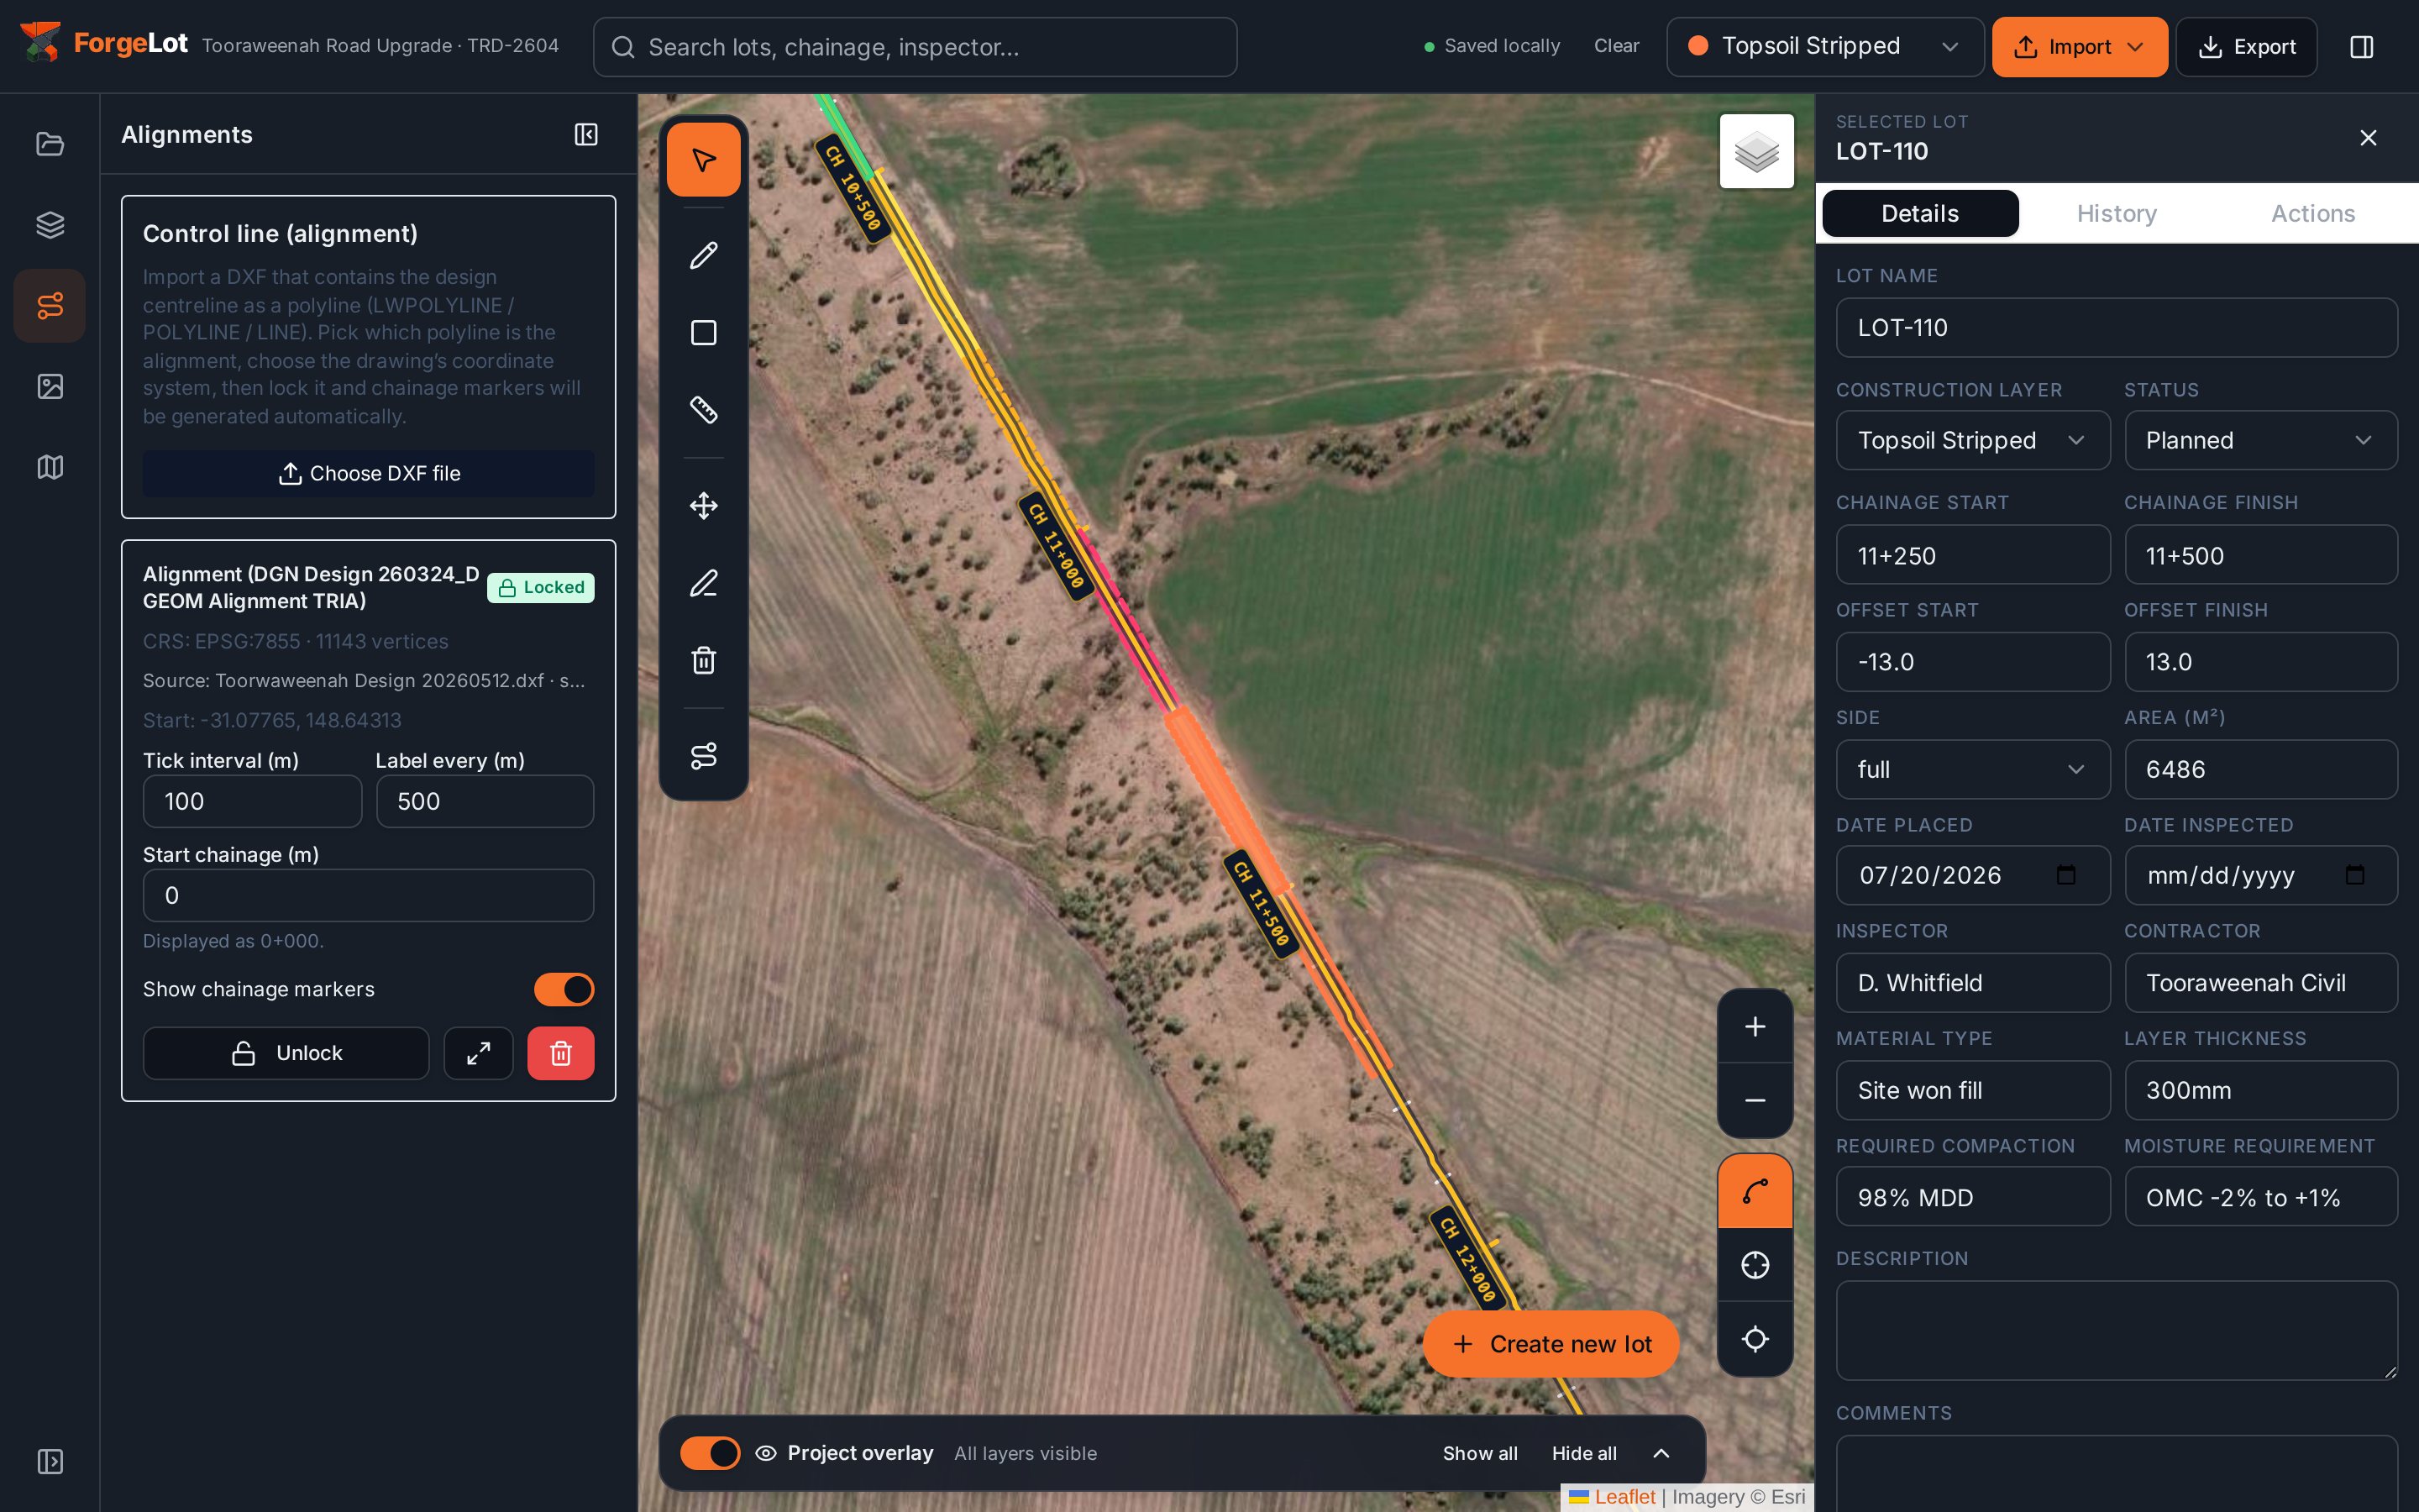Select the trash delete tool in map toolbar
2419x1512 pixels.
[704, 659]
